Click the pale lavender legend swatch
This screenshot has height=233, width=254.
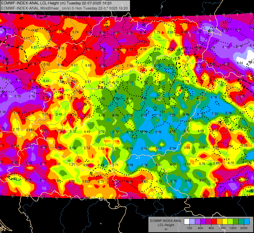(192, 221)
